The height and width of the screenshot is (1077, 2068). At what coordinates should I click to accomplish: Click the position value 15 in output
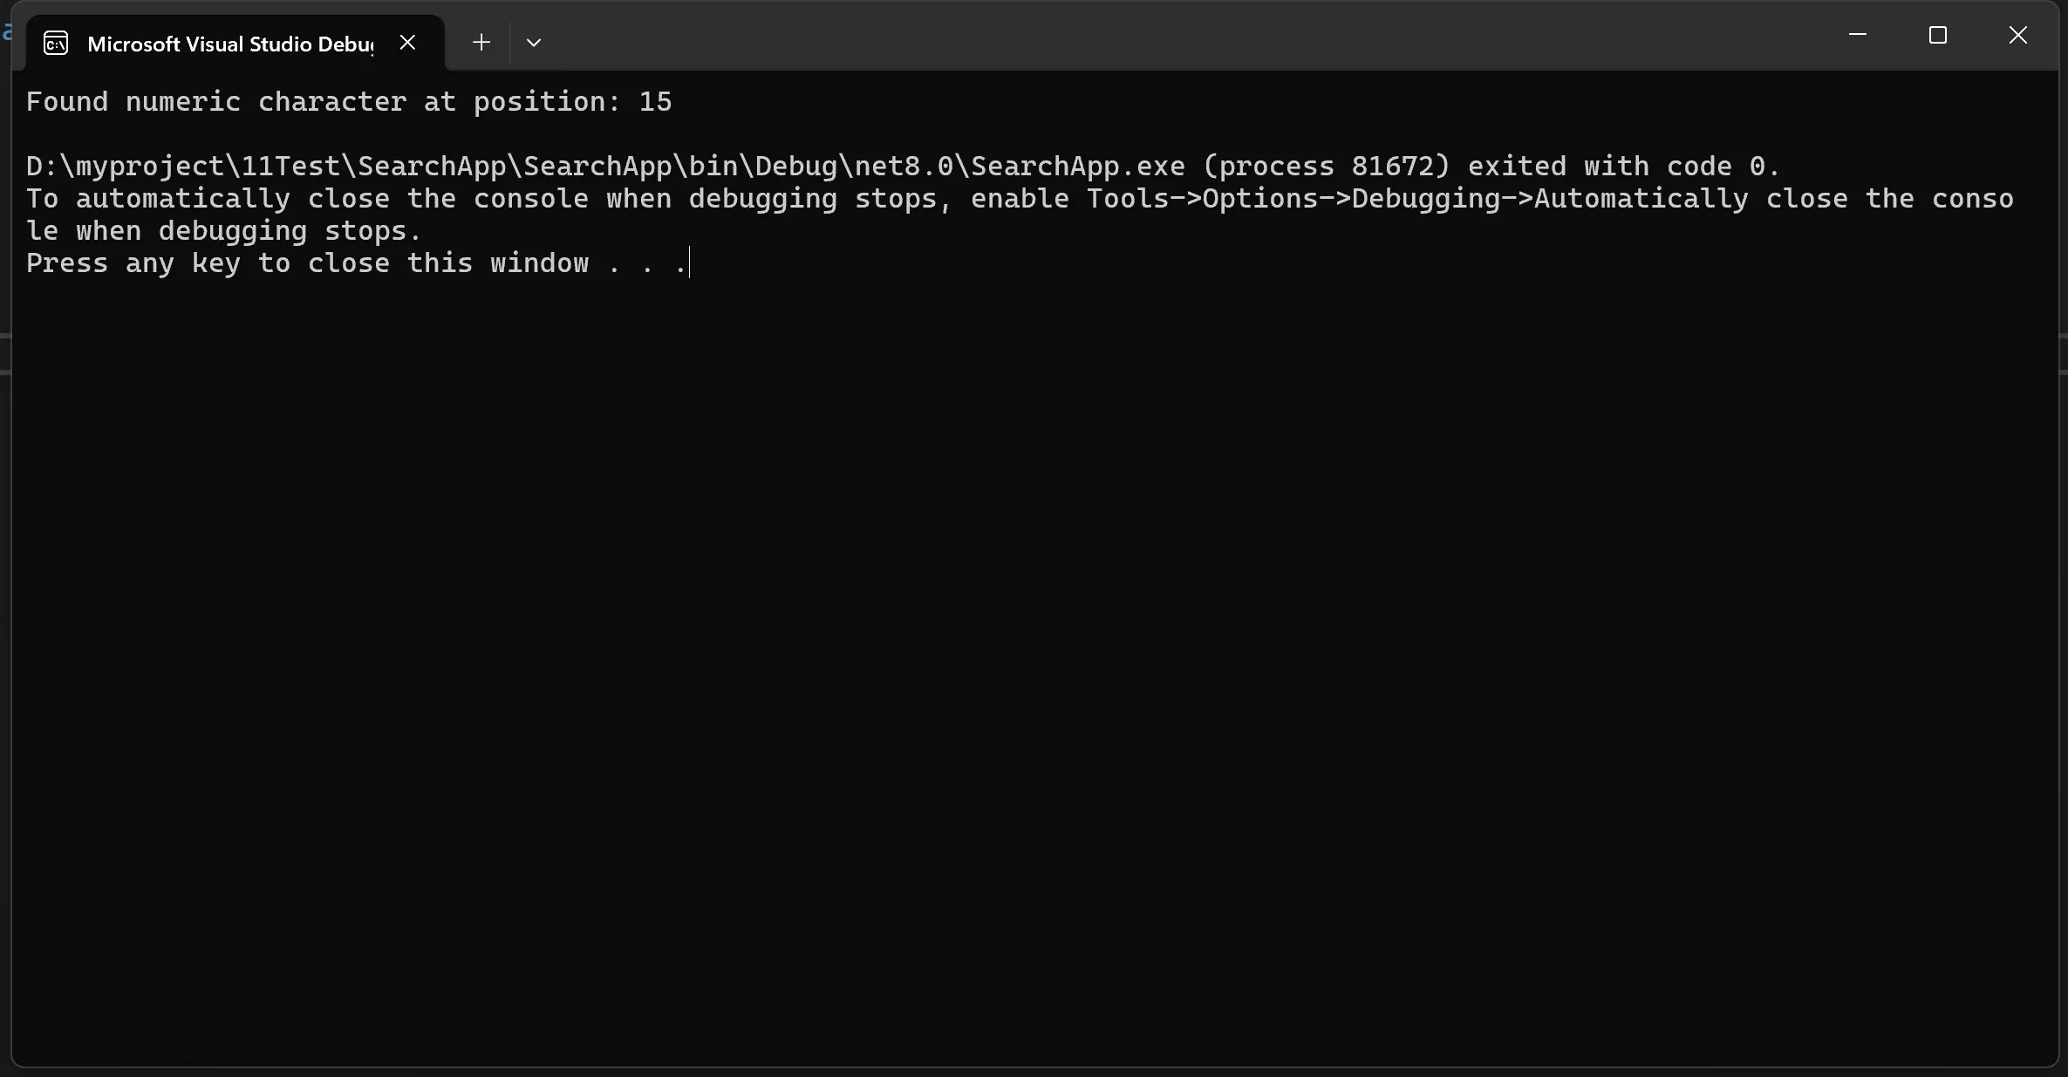[x=655, y=101]
